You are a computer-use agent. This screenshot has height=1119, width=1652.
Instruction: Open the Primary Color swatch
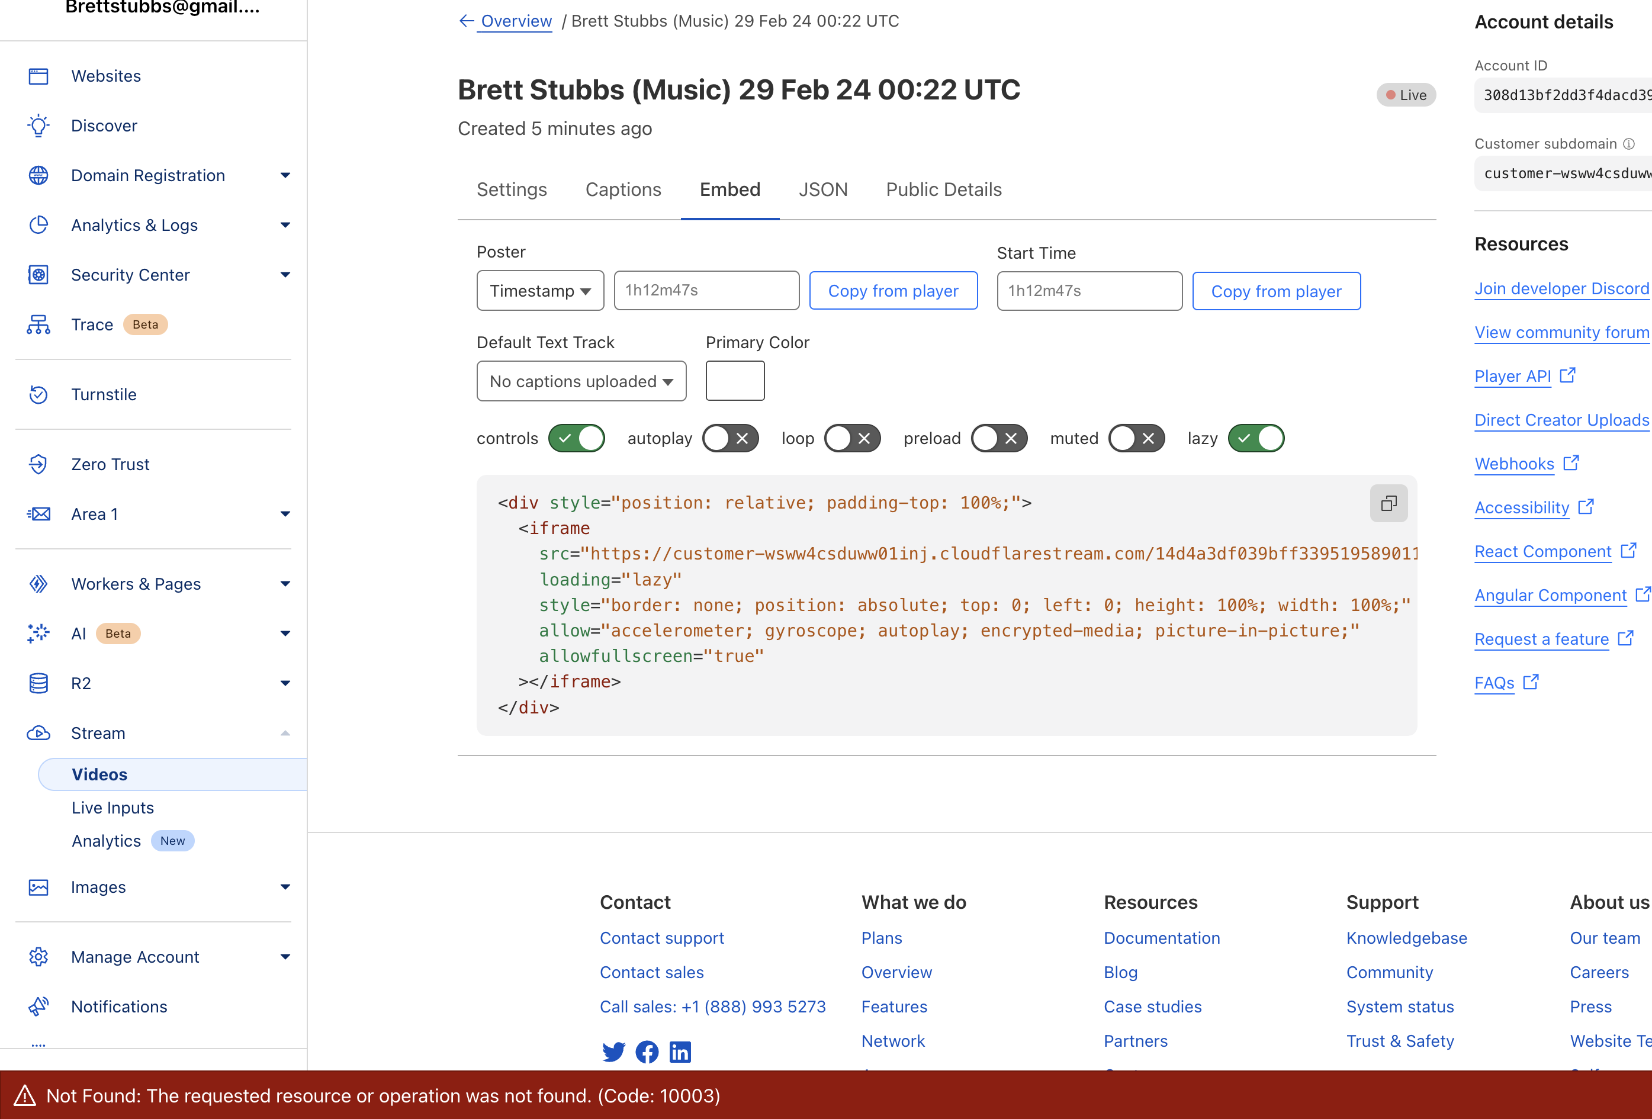pos(734,381)
